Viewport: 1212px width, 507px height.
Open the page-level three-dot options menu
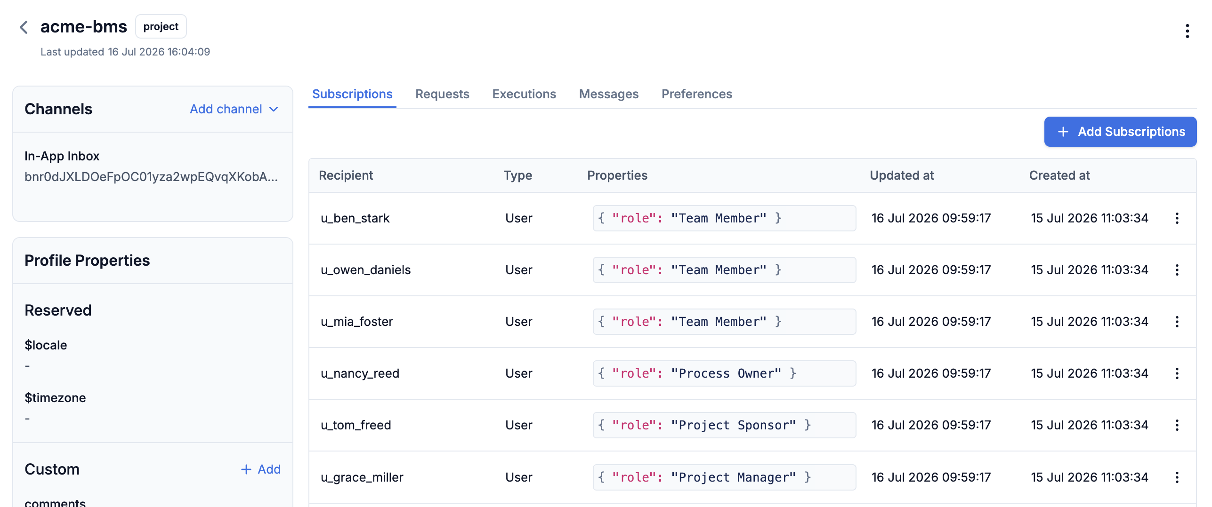point(1187,31)
